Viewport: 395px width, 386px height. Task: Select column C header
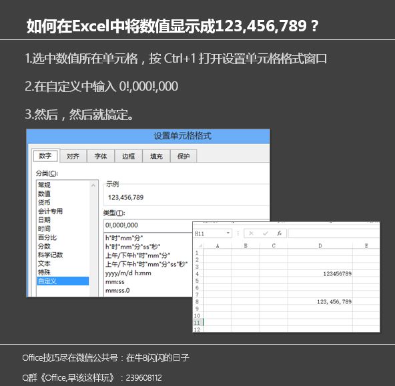click(x=274, y=245)
